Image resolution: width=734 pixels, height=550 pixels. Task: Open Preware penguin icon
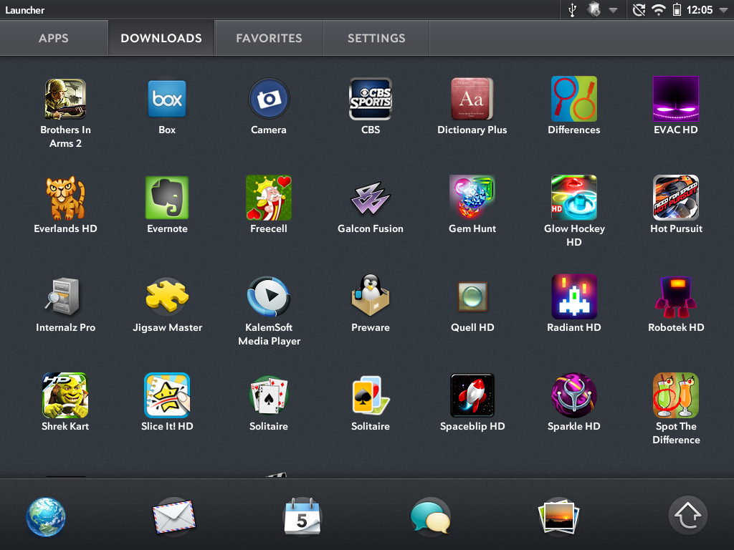pyautogui.click(x=371, y=295)
